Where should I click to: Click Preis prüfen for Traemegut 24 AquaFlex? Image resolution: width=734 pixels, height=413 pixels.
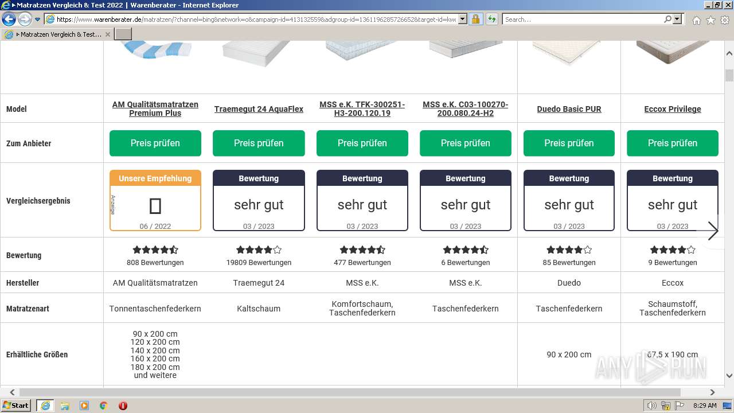pos(259,143)
